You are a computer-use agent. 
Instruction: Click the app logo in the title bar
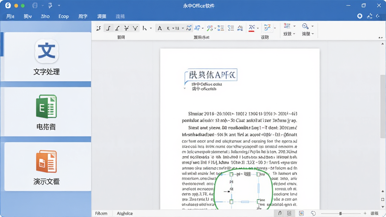click(8, 5)
